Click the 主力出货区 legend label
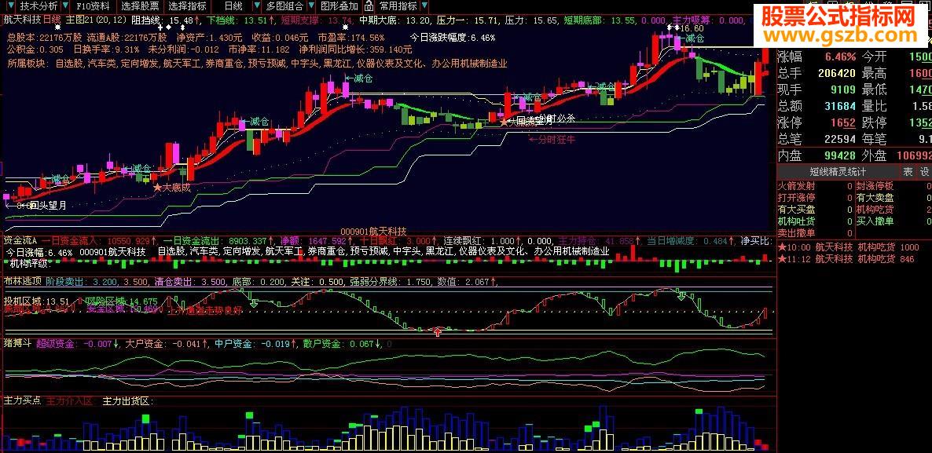 click(128, 401)
